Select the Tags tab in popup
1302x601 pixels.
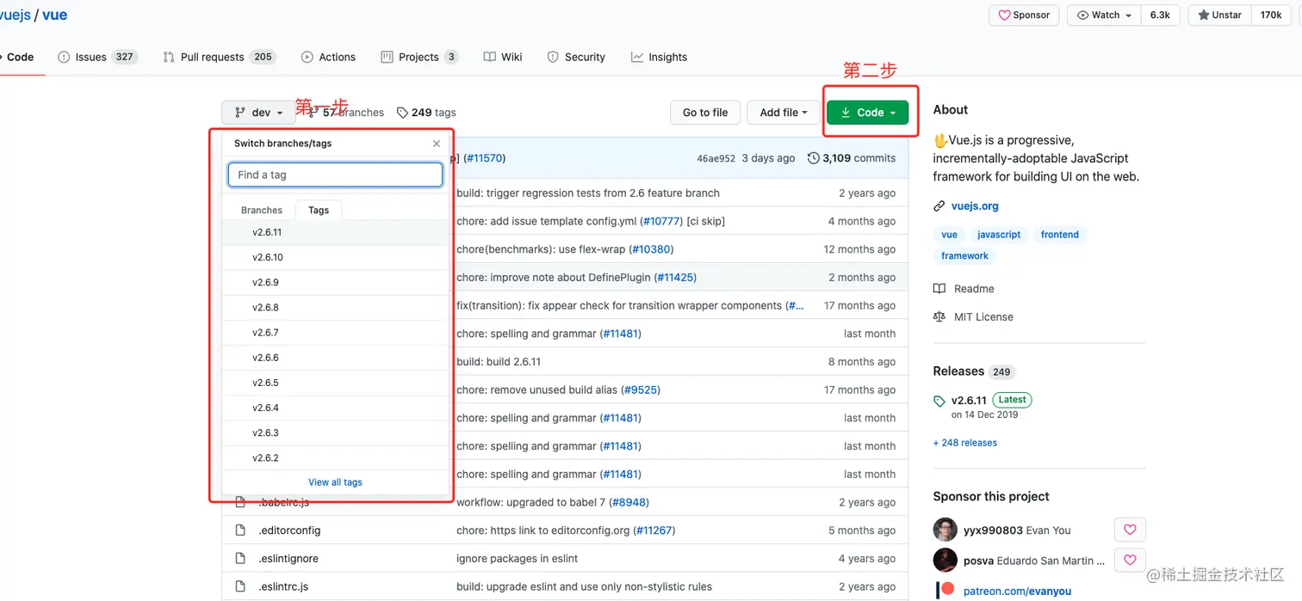tap(319, 210)
